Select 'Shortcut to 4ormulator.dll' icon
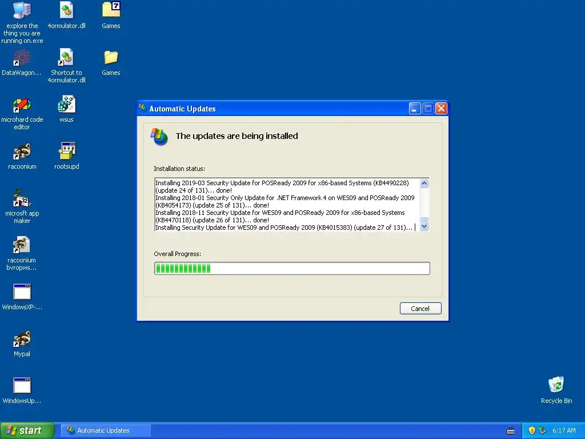The image size is (585, 439). click(x=66, y=66)
